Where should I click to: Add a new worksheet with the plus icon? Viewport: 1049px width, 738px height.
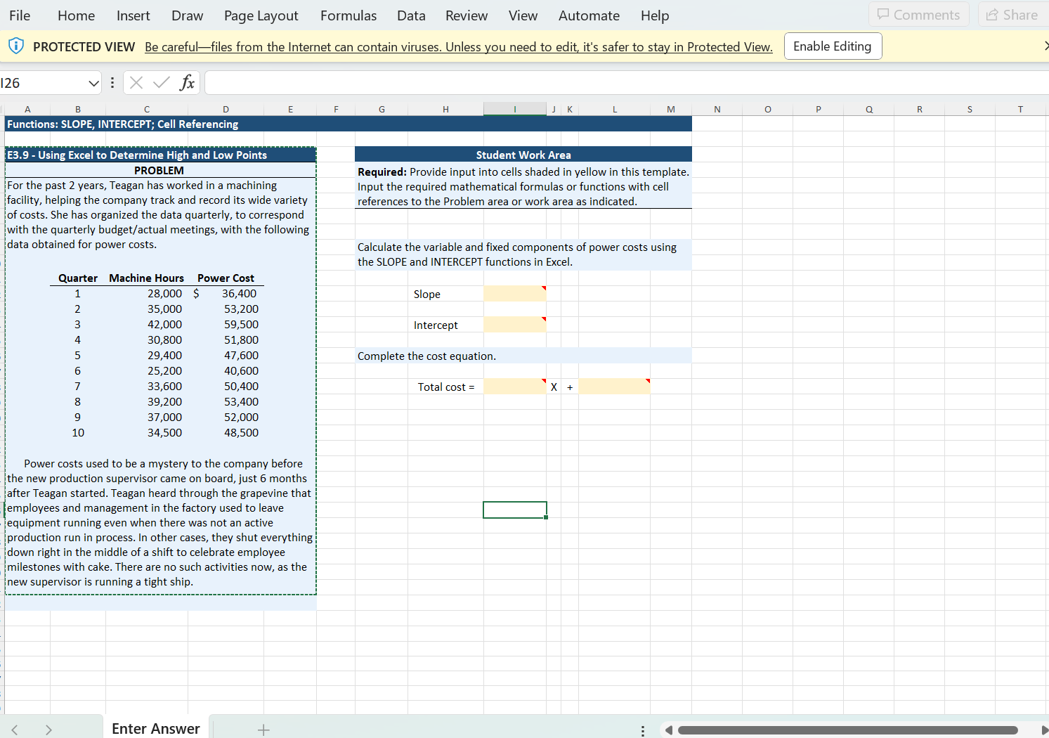click(263, 730)
